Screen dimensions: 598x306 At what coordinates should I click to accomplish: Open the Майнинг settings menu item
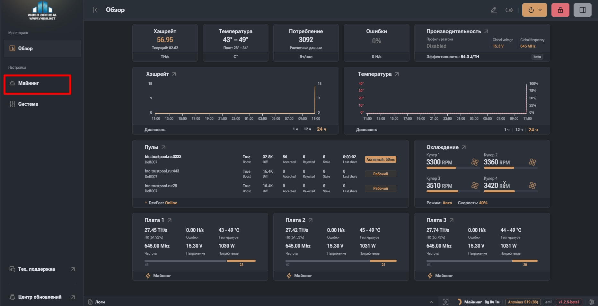pos(37,83)
